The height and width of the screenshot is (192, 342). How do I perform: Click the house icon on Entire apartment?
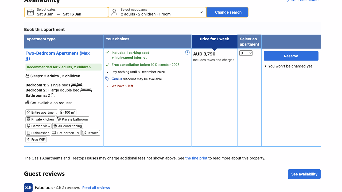tap(29, 112)
